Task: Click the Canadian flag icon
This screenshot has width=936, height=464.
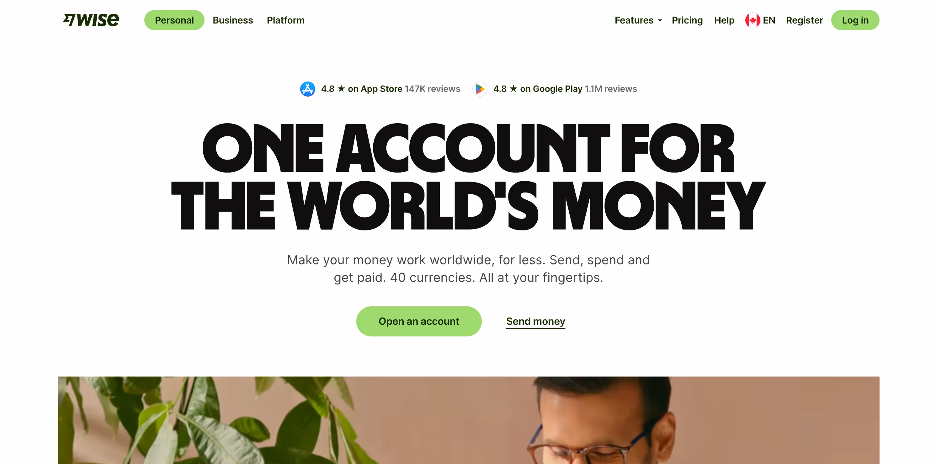Action: [x=753, y=20]
